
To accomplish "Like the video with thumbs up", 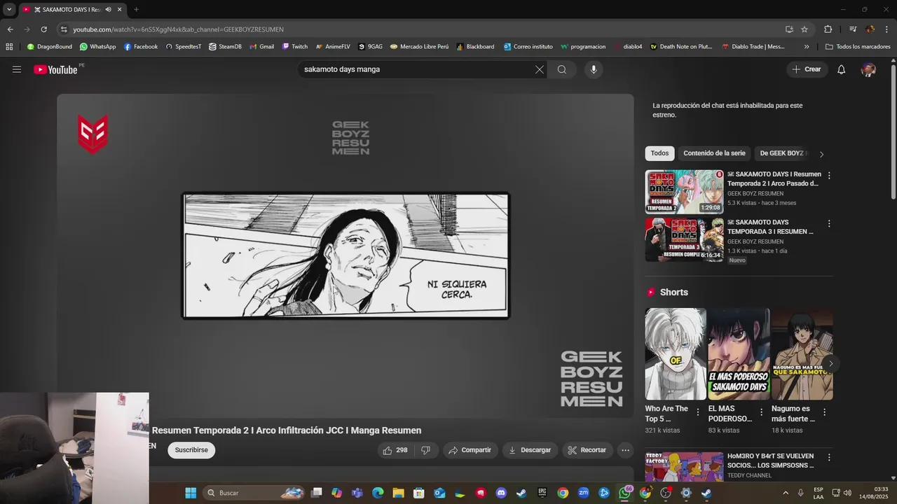I will coord(395,450).
